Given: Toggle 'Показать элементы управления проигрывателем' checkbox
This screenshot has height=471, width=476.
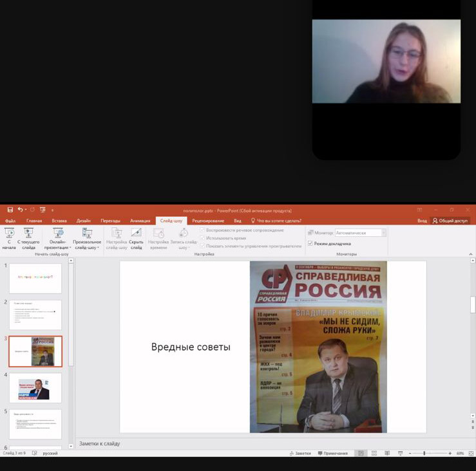Looking at the screenshot, I should pos(202,246).
